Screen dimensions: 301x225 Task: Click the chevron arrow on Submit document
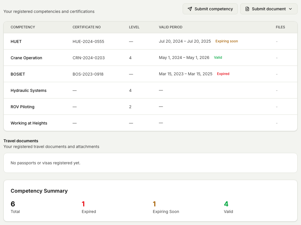tap(290, 9)
